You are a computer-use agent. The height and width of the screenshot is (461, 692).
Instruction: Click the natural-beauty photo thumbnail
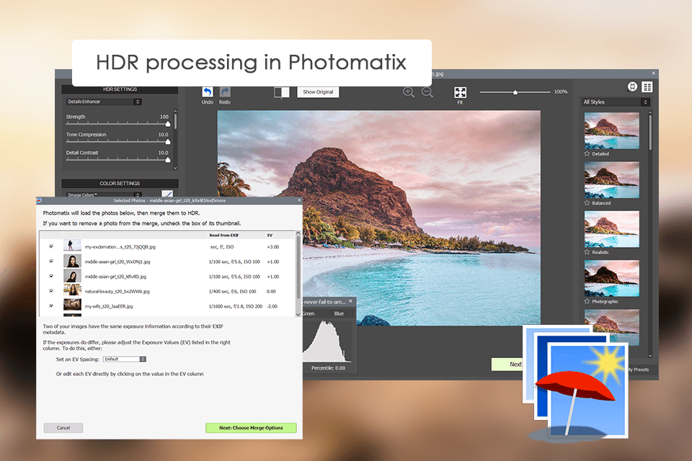pos(72,290)
